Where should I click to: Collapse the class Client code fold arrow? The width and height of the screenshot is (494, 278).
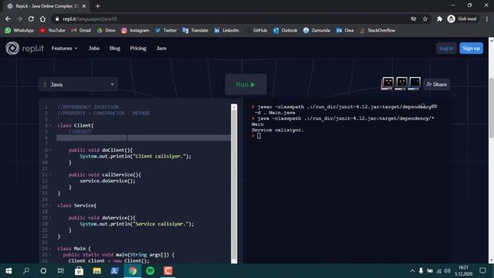click(x=50, y=125)
